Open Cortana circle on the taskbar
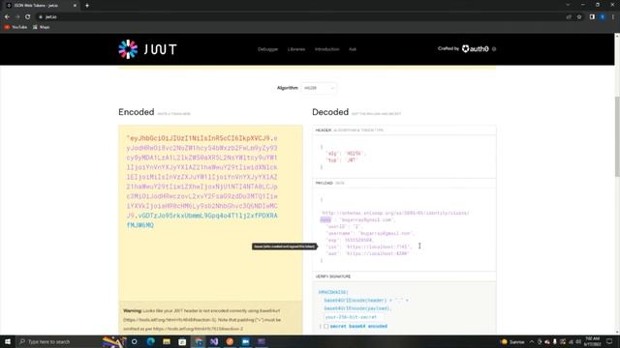This screenshot has width=620, height=348. [134, 341]
